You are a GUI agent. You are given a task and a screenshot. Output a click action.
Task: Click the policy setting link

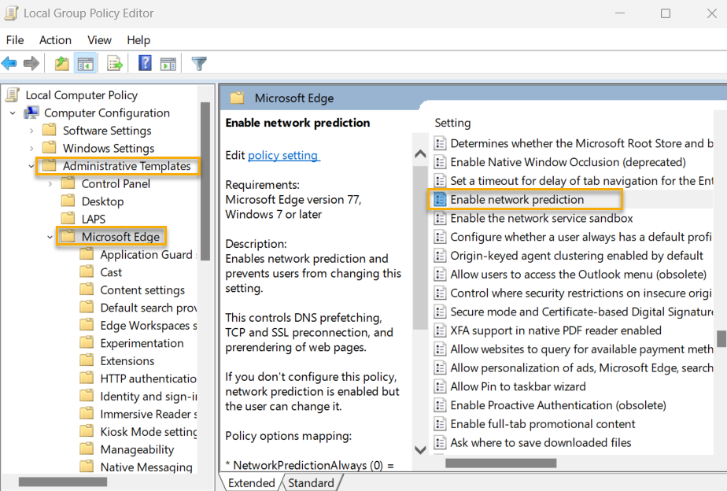pos(283,155)
